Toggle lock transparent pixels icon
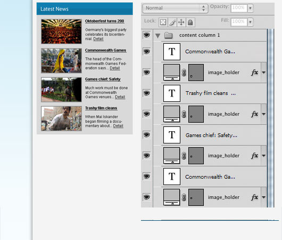 [x=163, y=22]
